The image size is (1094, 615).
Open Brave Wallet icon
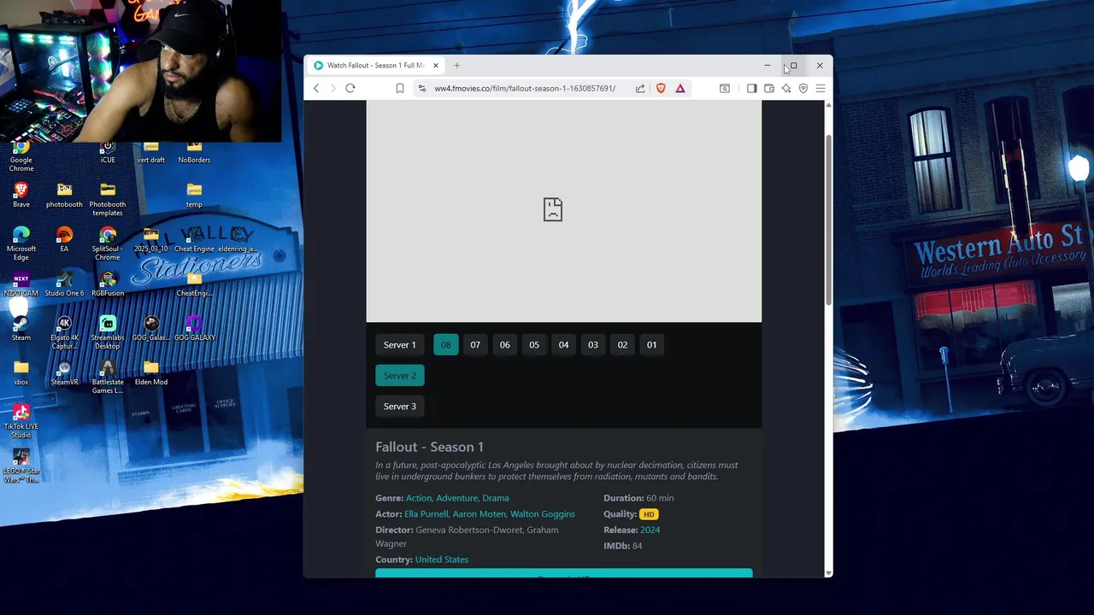click(x=769, y=88)
